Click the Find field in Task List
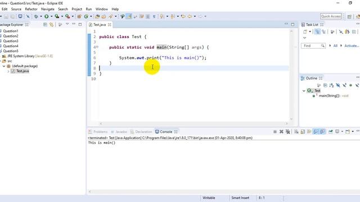The width and height of the screenshot is (360, 202). pos(313,46)
